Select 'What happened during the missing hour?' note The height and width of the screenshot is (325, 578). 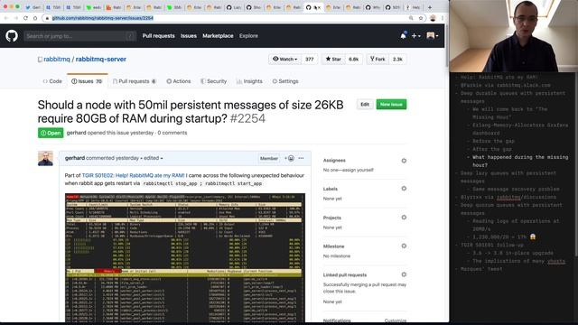tap(520, 161)
